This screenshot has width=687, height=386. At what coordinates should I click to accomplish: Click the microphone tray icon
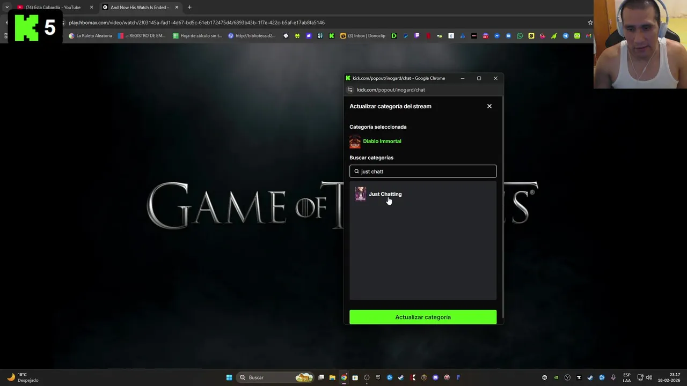[x=613, y=377]
